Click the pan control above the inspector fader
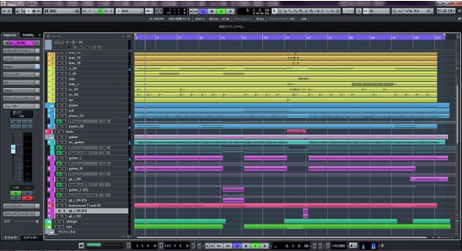Viewport: 462px width, 251px height. point(21,114)
